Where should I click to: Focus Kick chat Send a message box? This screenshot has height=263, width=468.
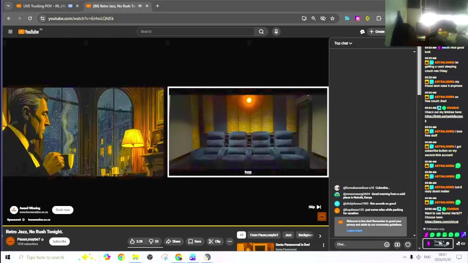point(438,243)
